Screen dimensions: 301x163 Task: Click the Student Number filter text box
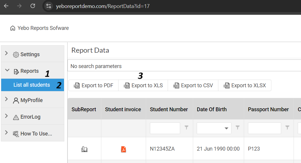pyautogui.click(x=165, y=128)
